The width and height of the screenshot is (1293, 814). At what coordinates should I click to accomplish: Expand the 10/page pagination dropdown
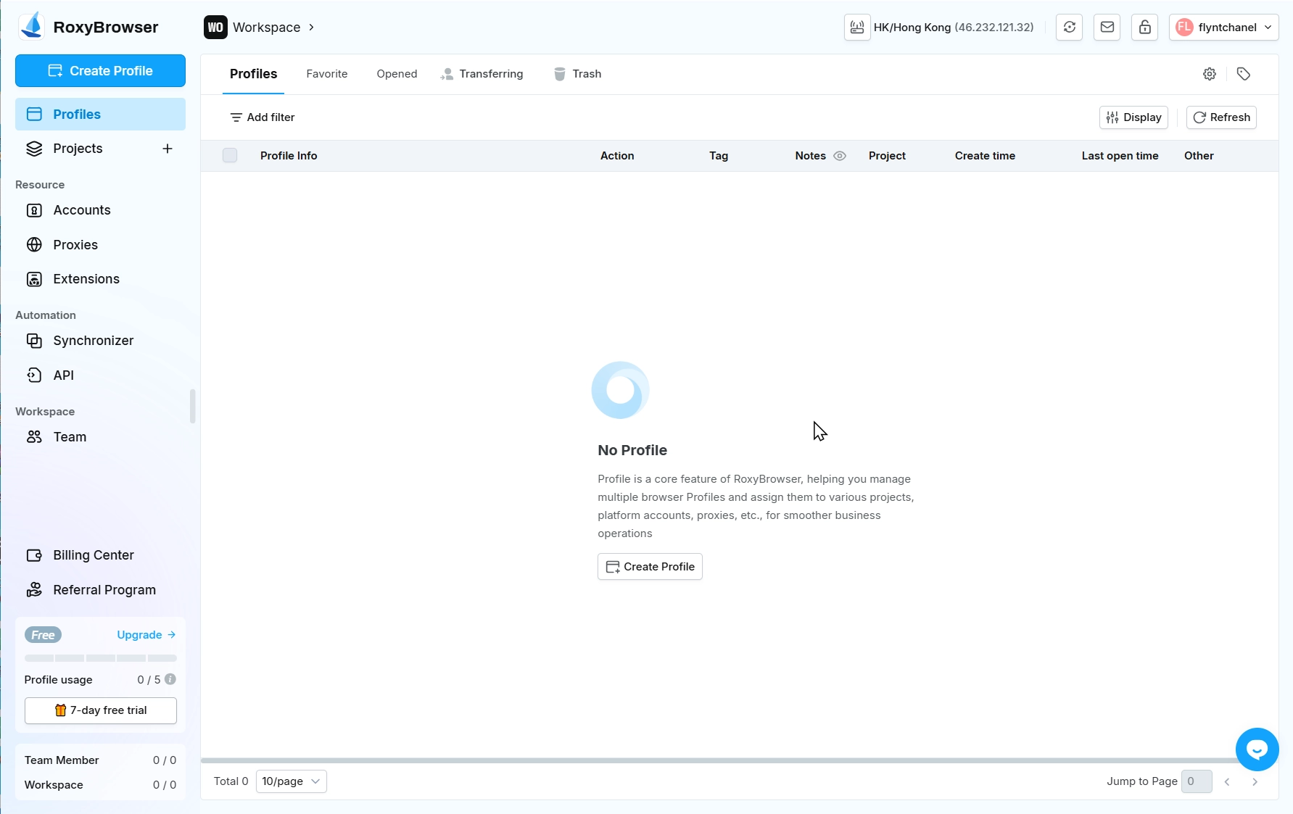[x=291, y=781]
